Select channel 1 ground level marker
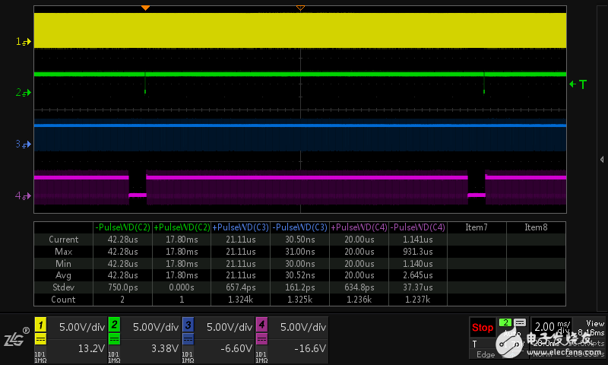The image size is (608, 365). pos(24,42)
